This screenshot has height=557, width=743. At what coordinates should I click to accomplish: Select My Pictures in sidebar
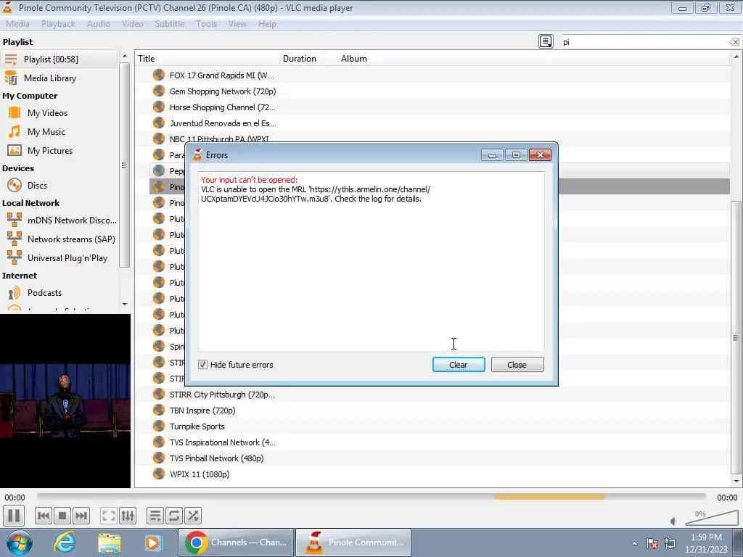(x=59, y=151)
